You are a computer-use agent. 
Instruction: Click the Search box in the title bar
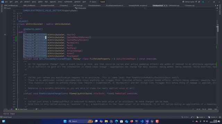tap(93, 2)
